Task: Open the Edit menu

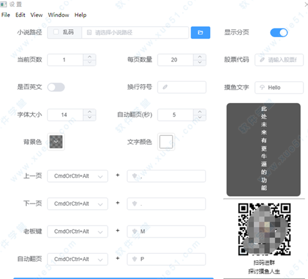Action: pyautogui.click(x=20, y=15)
